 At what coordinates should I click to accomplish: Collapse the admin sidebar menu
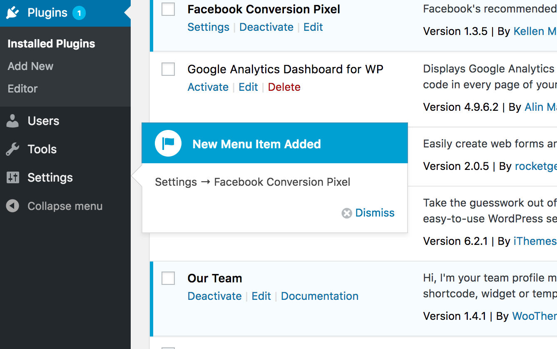point(65,206)
